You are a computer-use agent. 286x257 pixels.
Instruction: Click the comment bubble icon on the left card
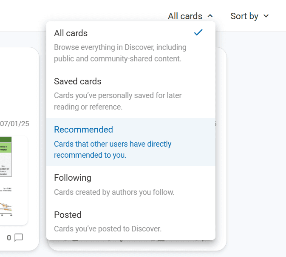(19, 237)
